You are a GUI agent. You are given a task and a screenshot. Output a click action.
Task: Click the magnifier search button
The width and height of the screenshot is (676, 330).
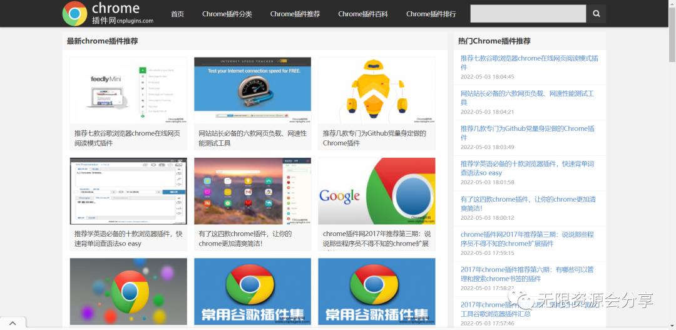(597, 14)
